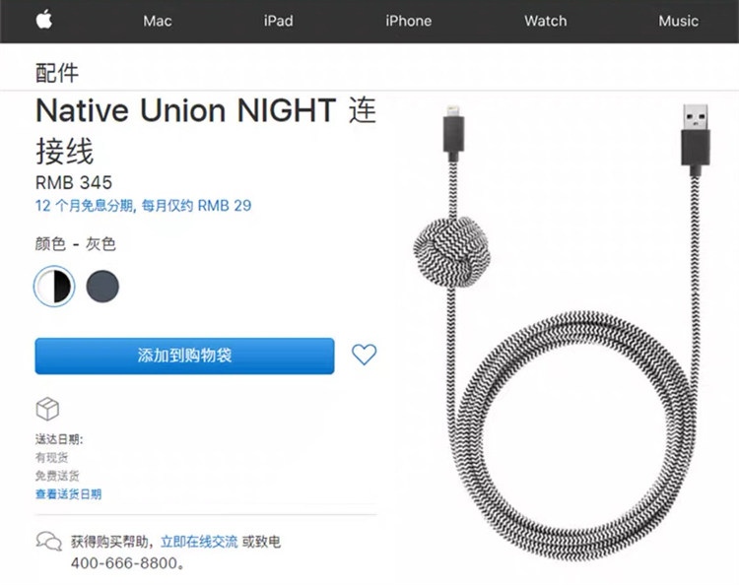This screenshot has height=585, width=739.
Task: Choose the dark gray color swatch
Action: [x=102, y=286]
